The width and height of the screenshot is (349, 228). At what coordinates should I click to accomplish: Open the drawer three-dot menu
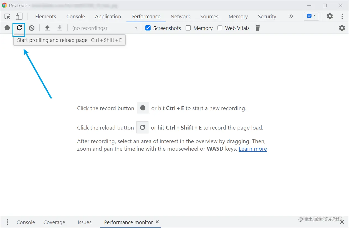click(x=7, y=222)
